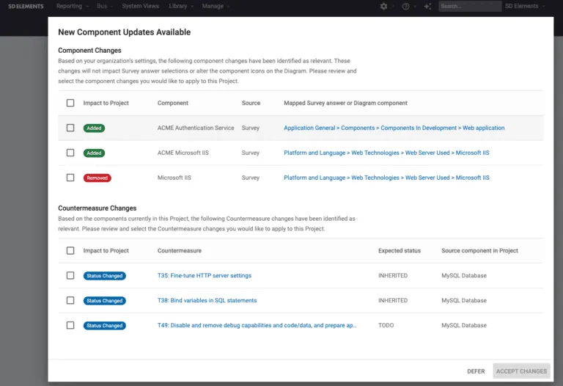Viewport: 563px width, 386px height.
Task: Open T38: Bind variables in SQL statements link
Action: pos(207,300)
